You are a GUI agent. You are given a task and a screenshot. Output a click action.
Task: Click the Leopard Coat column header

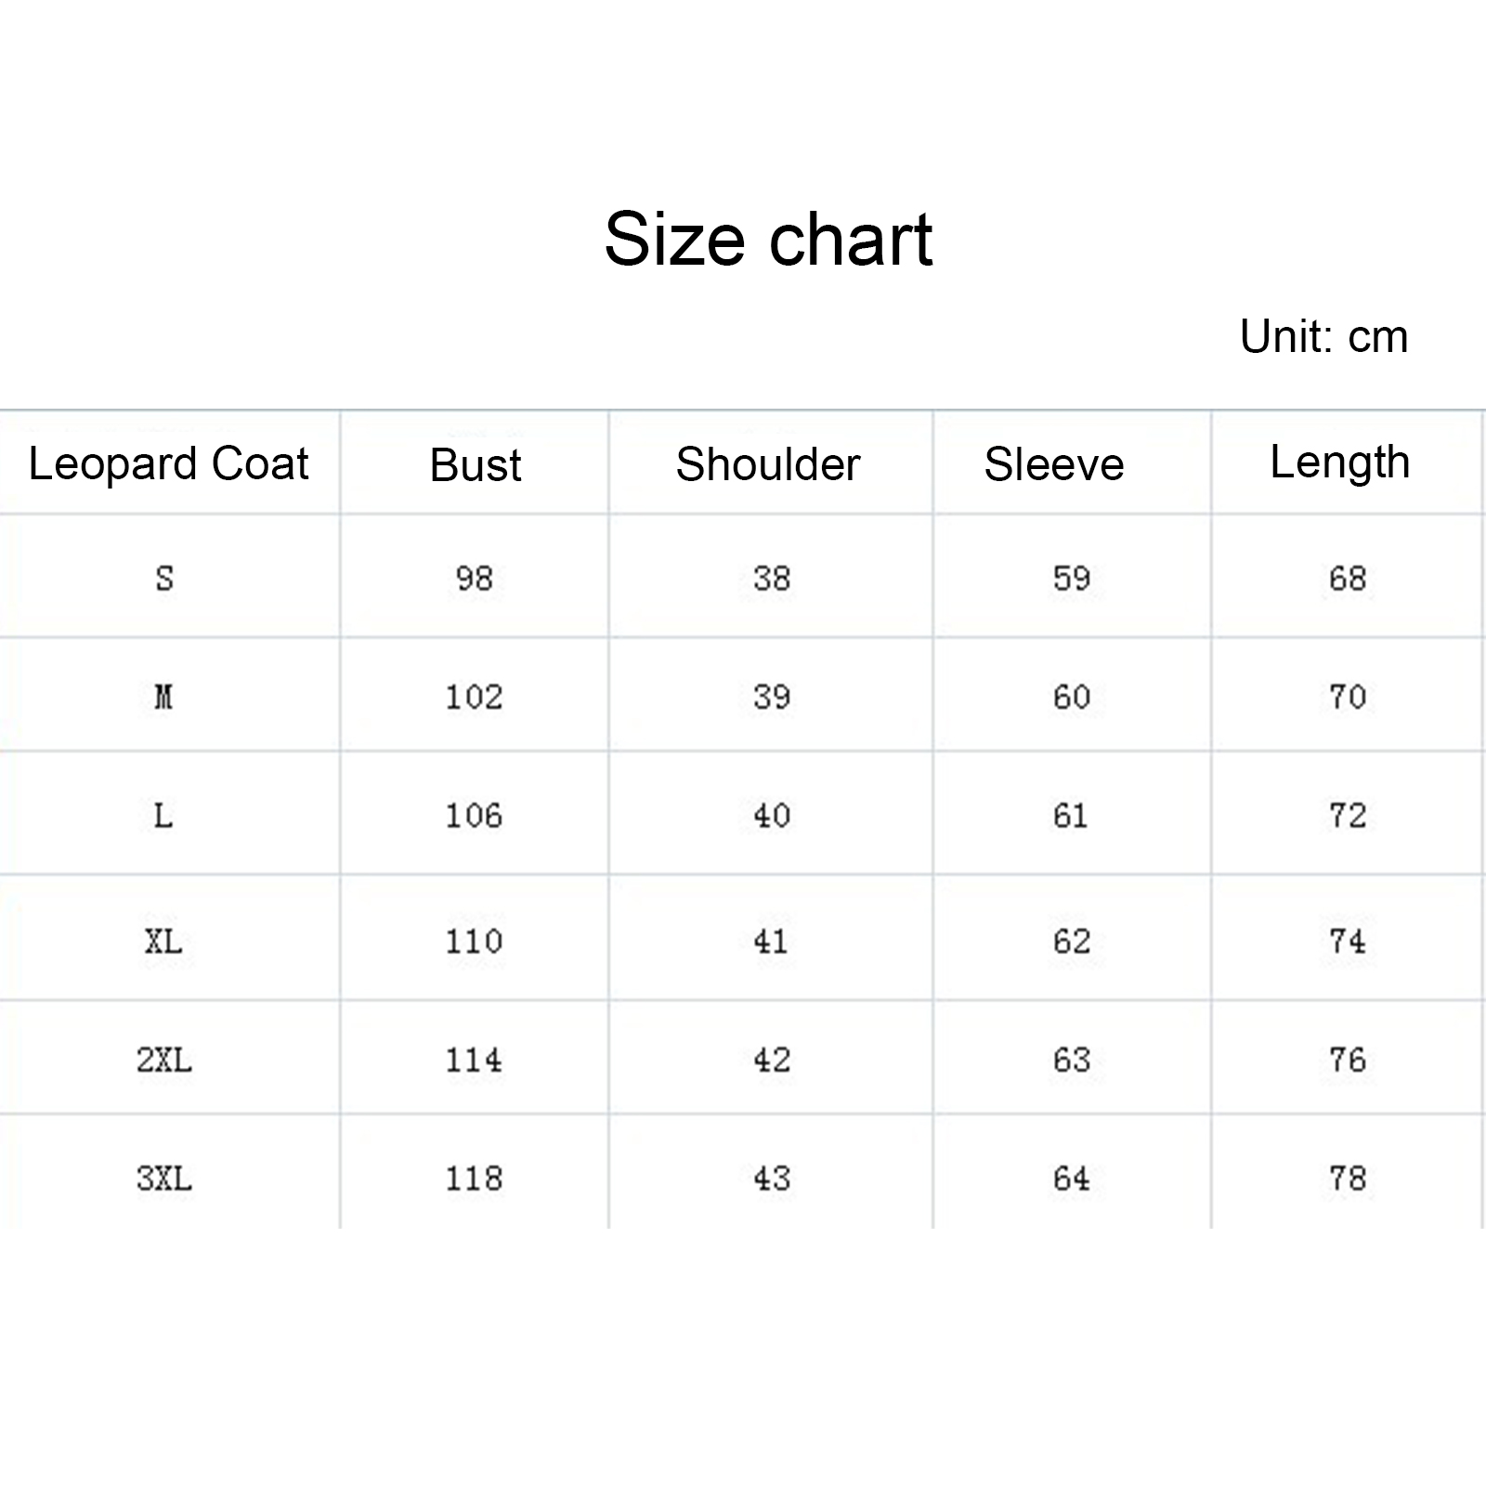168,463
